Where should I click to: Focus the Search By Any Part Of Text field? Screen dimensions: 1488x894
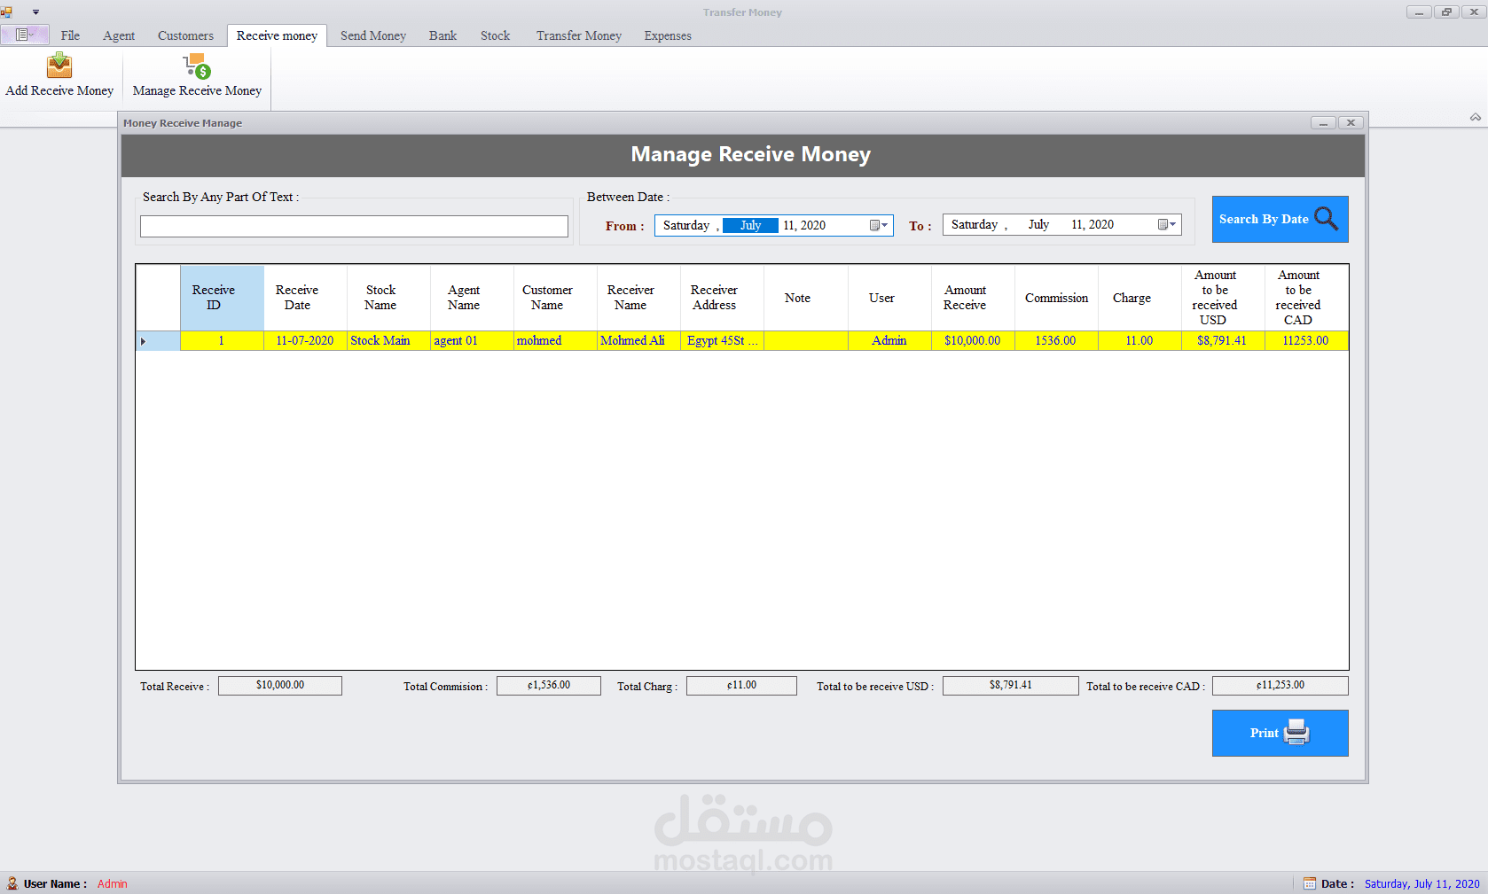point(354,226)
